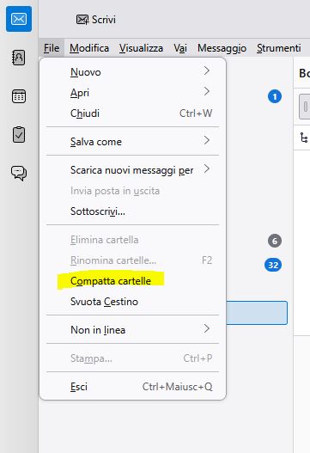Click the Scrivi compose button
Screen dimensions: 310x453
[96, 20]
